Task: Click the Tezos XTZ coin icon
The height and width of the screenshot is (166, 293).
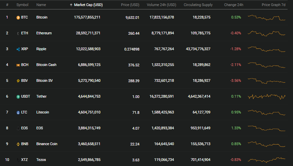Action: point(18,160)
